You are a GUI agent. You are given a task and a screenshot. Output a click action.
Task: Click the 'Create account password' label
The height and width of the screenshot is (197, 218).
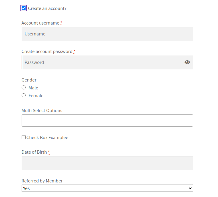[x=47, y=52]
